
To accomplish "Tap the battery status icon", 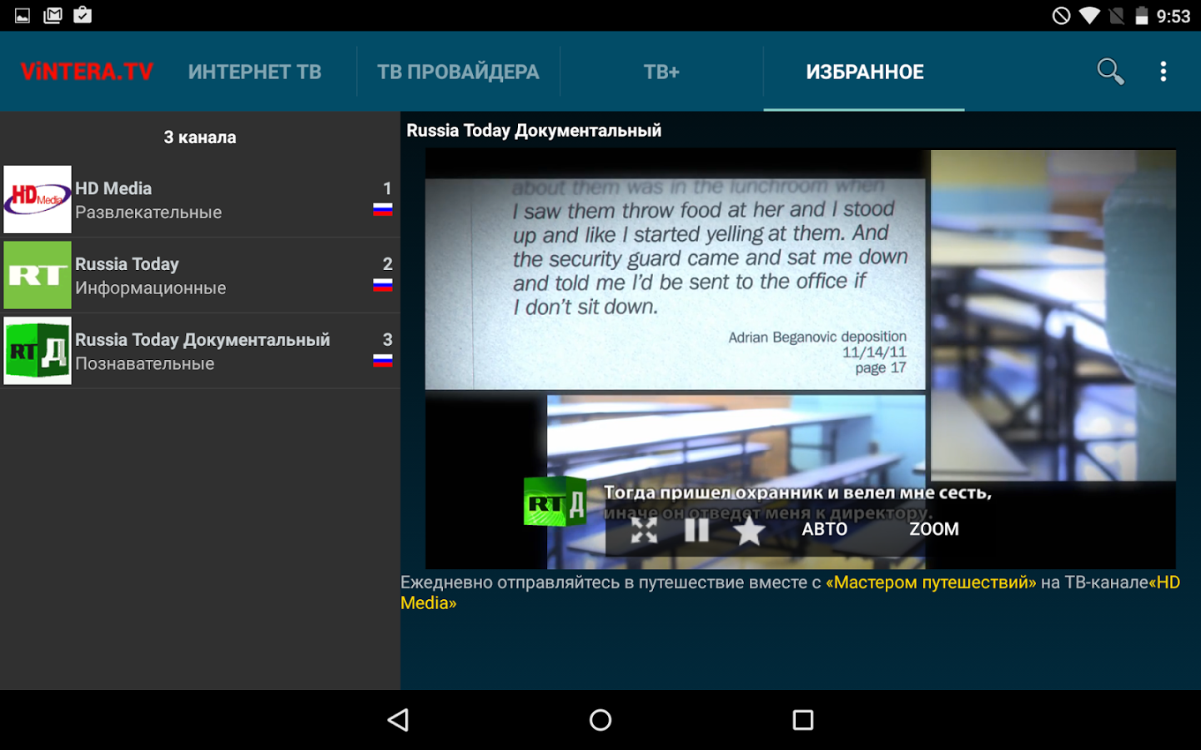I will coord(1142,16).
